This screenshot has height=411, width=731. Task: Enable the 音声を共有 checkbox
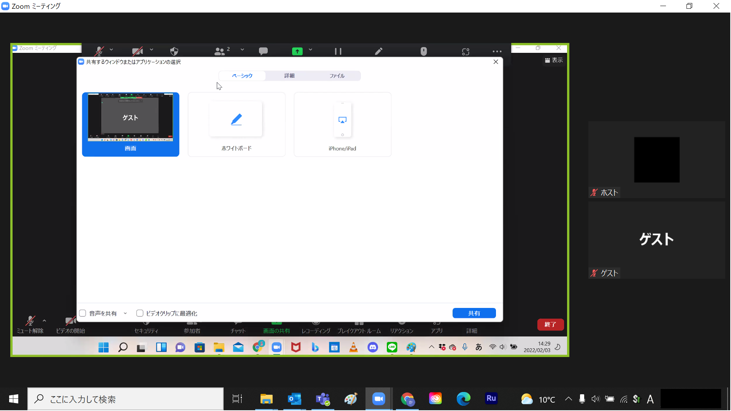83,313
